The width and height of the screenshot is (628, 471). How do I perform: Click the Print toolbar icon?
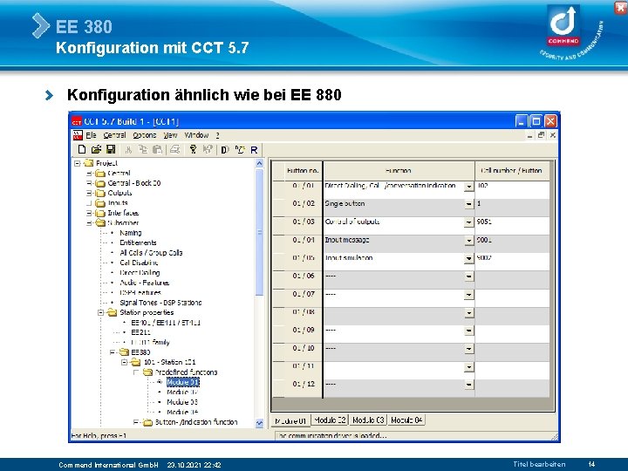coord(175,149)
